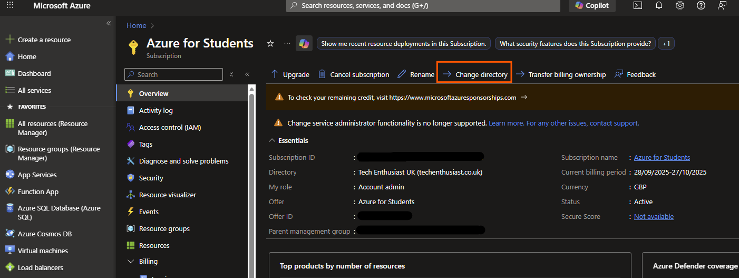Click the Microsoft Azure portal title
Image resolution: width=739 pixels, height=278 pixels.
(x=62, y=6)
